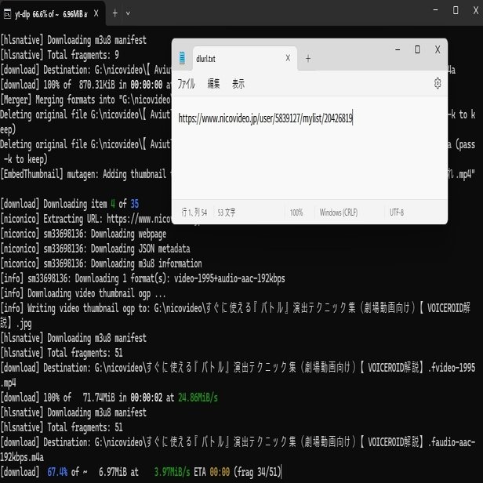Close the dlurl.txt tab
483x483 pixels.
tap(288, 58)
